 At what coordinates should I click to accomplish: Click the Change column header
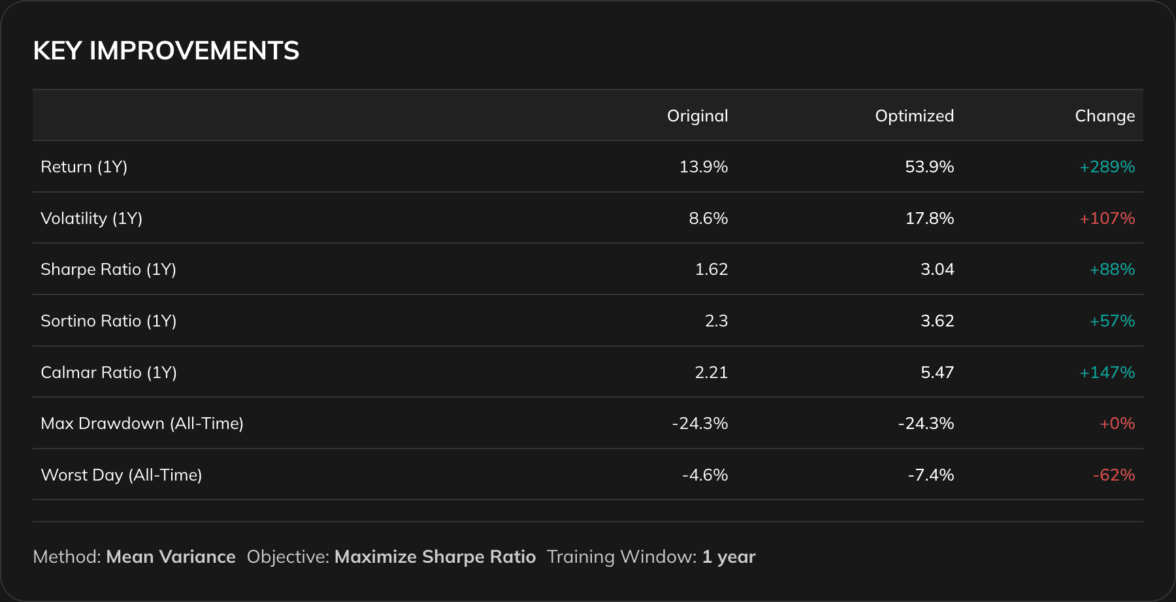tap(1105, 116)
